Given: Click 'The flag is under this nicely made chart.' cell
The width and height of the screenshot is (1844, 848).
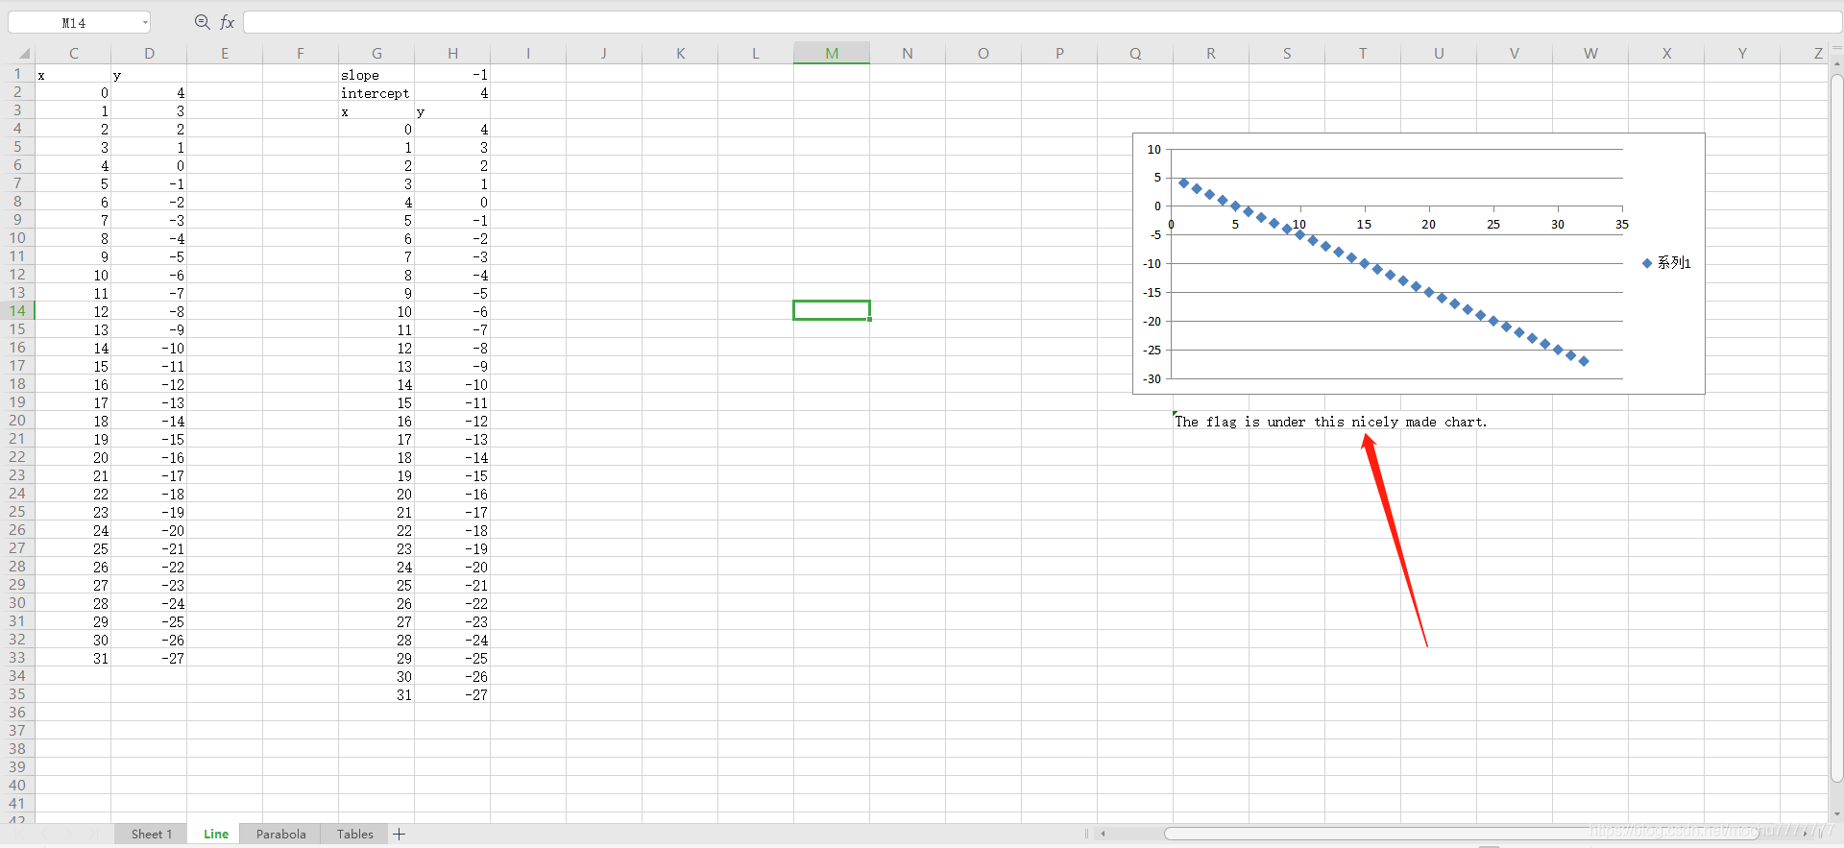Looking at the screenshot, I should (1331, 422).
